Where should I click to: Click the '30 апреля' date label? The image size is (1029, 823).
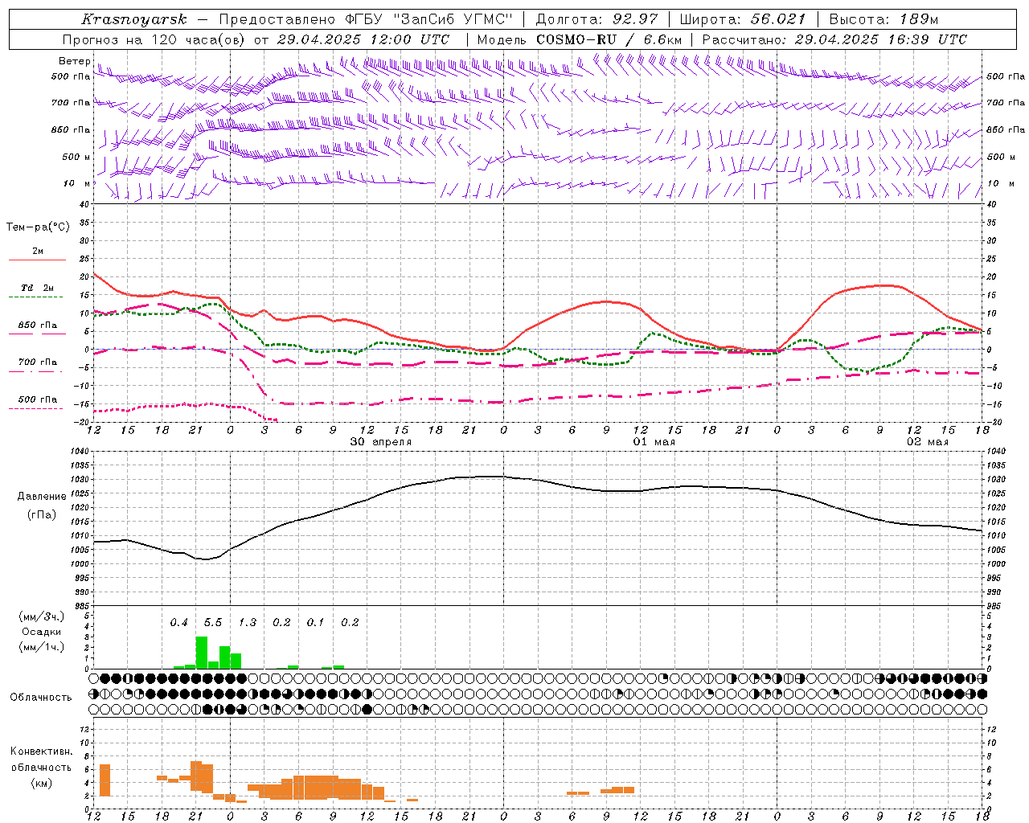pos(381,442)
